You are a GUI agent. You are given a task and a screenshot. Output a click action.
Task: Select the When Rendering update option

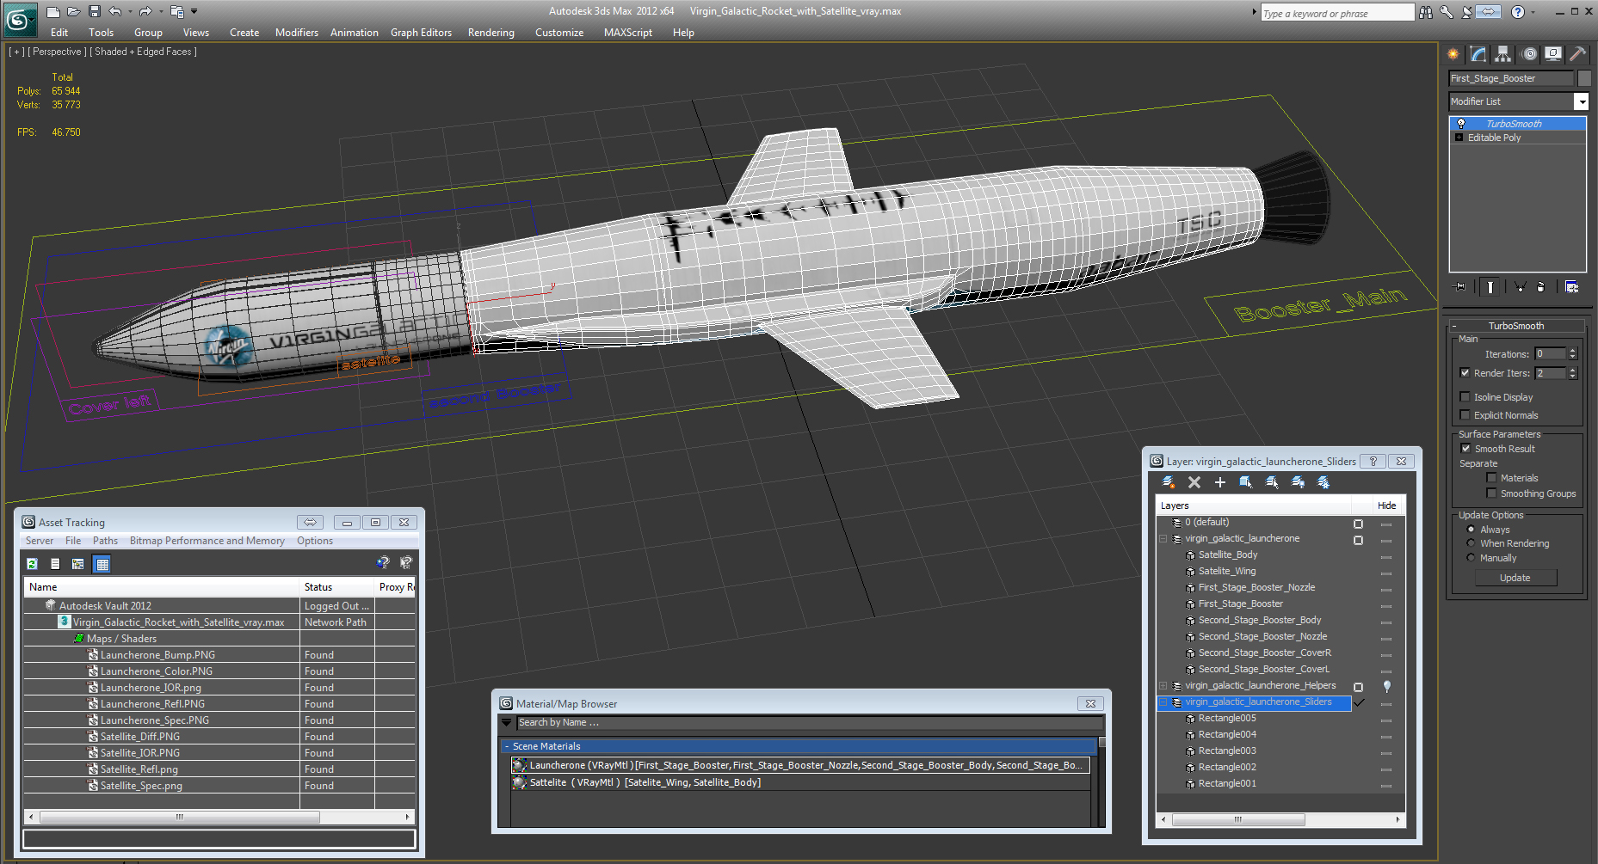1471,543
